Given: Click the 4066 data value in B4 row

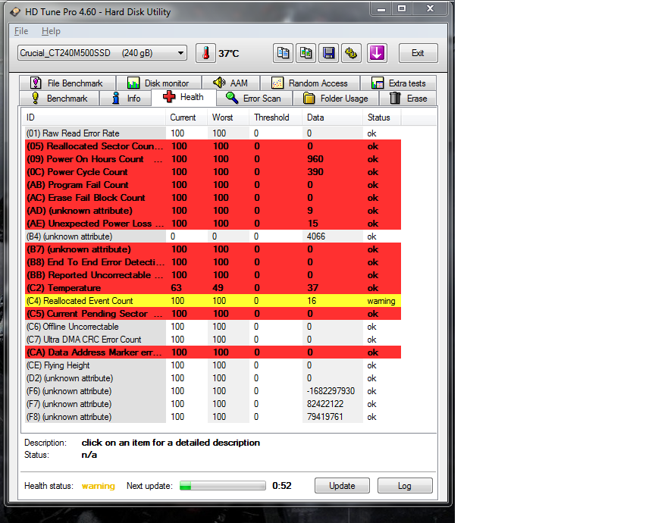Looking at the screenshot, I should click(x=316, y=236).
